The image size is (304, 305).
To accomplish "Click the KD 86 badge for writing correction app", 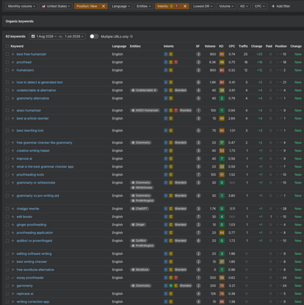I will pyautogui.click(x=222, y=301).
